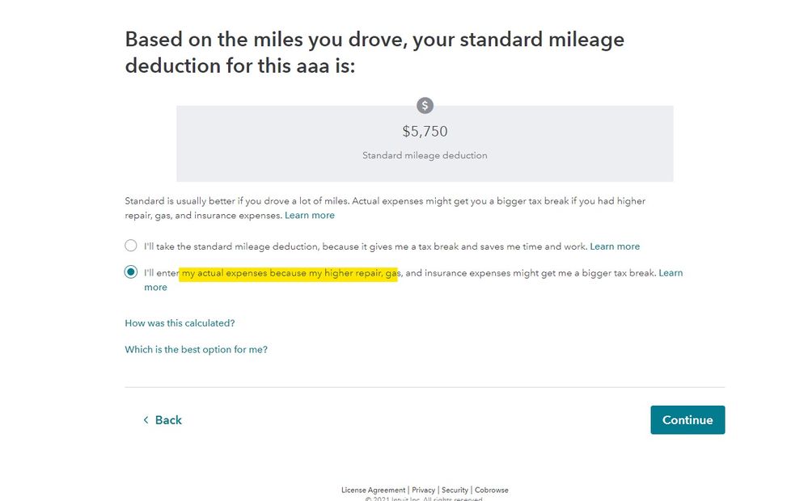Select the standard mileage deduction radio option

pos(131,246)
